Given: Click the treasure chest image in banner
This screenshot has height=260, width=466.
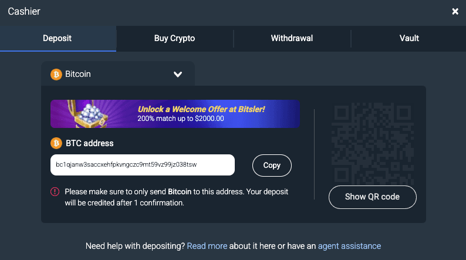Looking at the screenshot, I should [88, 114].
